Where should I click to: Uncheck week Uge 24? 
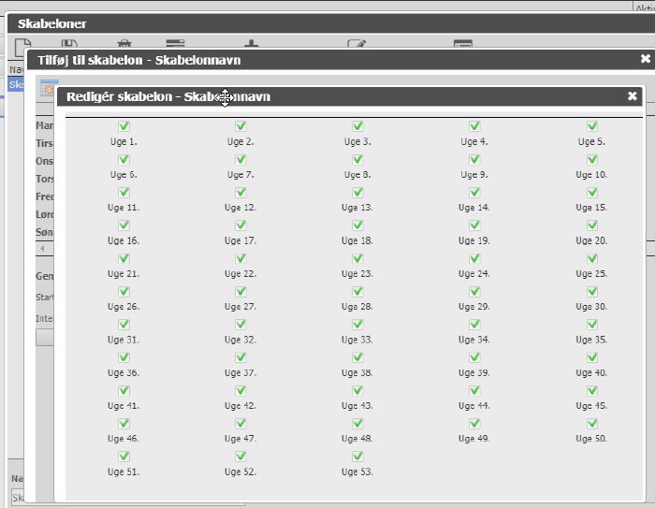tap(474, 258)
